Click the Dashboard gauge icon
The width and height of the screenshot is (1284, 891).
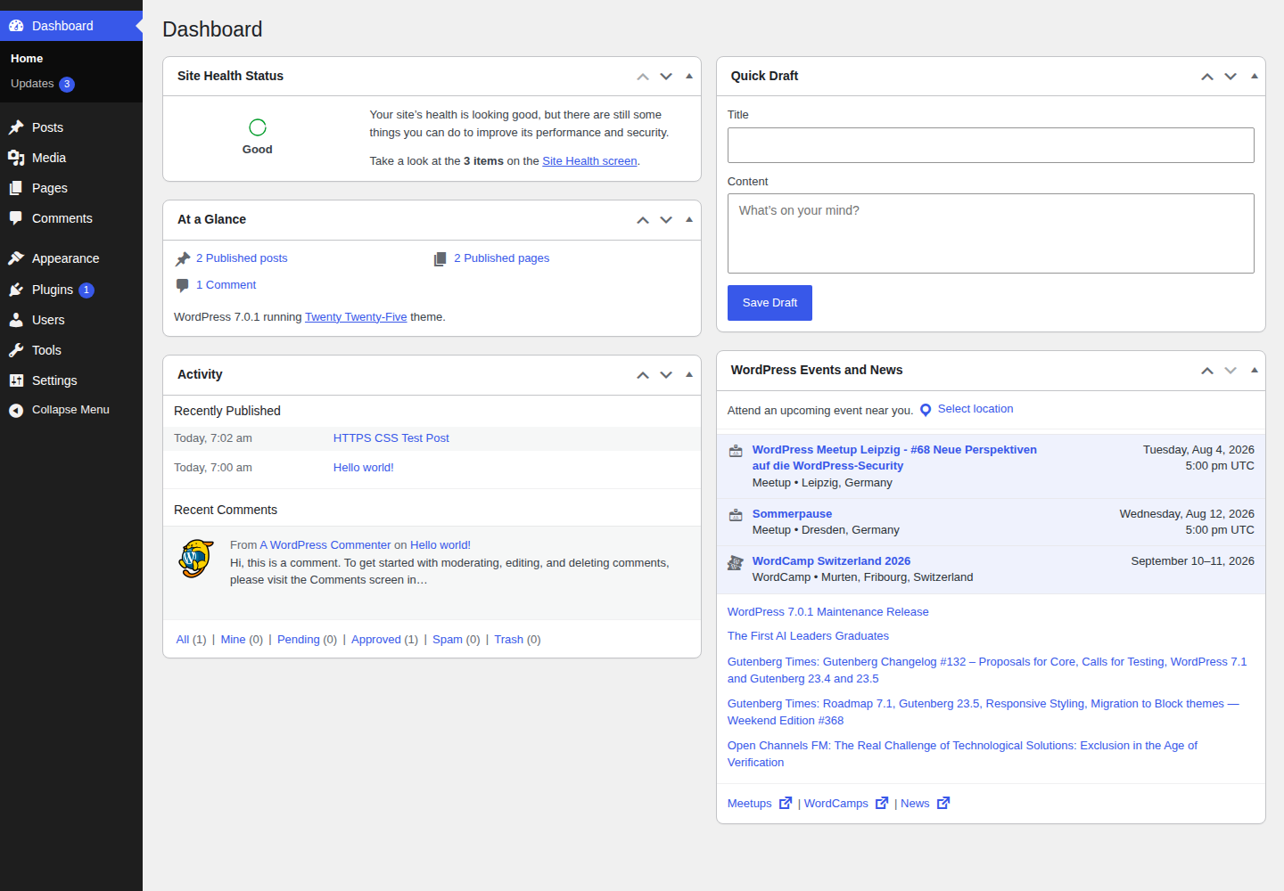[x=16, y=26]
